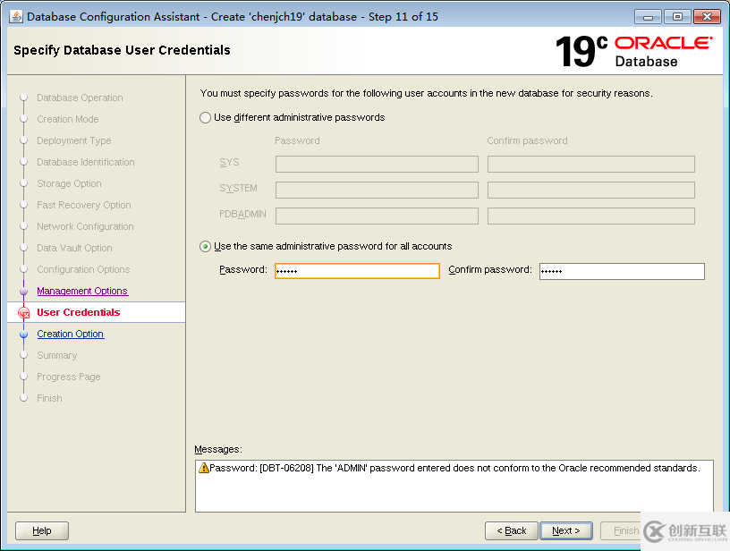Click the Back button
This screenshot has height=551, width=730.
point(511,530)
